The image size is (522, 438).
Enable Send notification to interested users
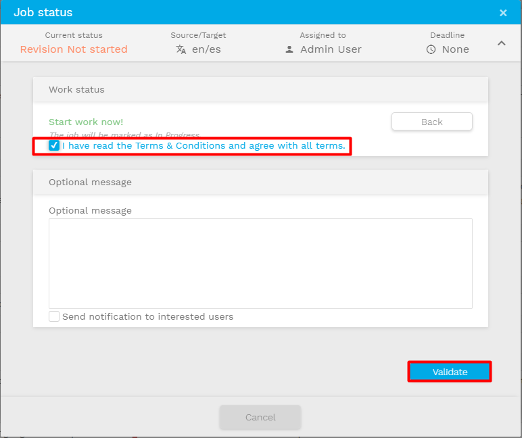click(54, 316)
